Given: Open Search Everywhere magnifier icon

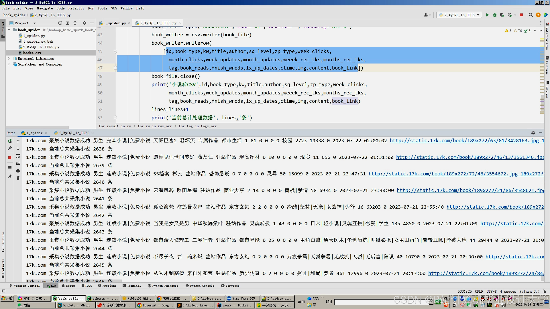Looking at the screenshot, I should 531,15.
